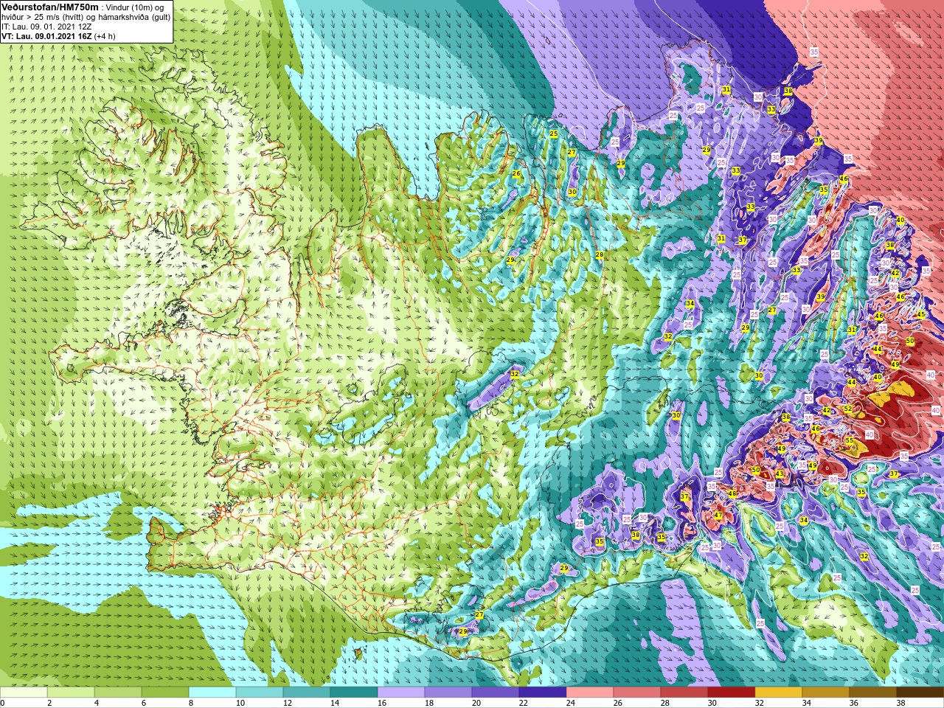This screenshot has width=944, height=708.
Task: Click the legend scale number 16
Action: click(x=381, y=703)
